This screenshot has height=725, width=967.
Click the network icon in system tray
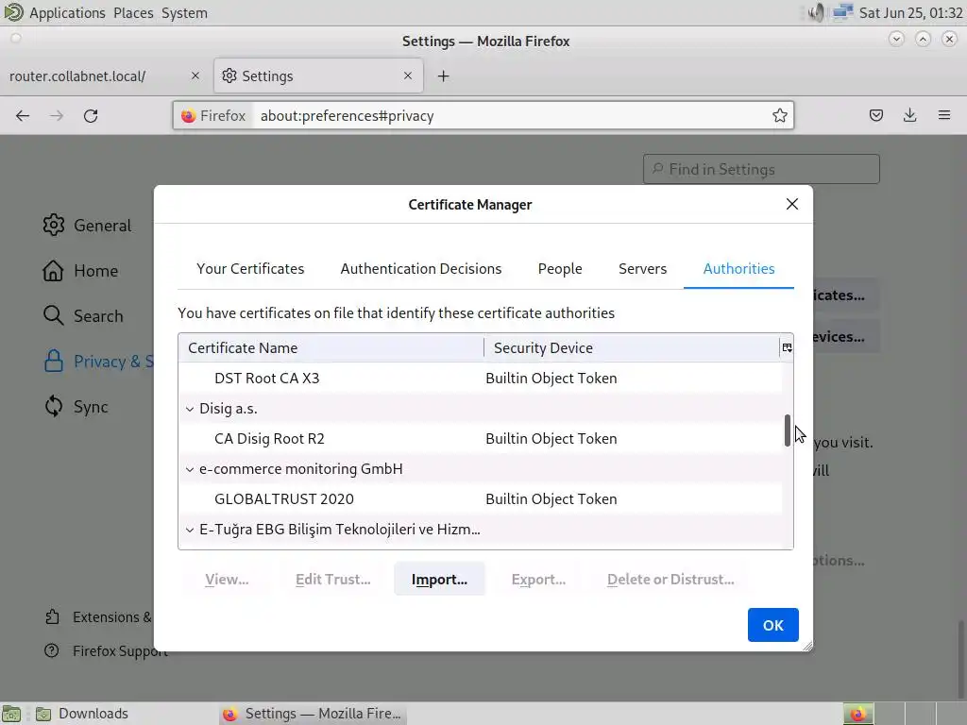(x=842, y=12)
